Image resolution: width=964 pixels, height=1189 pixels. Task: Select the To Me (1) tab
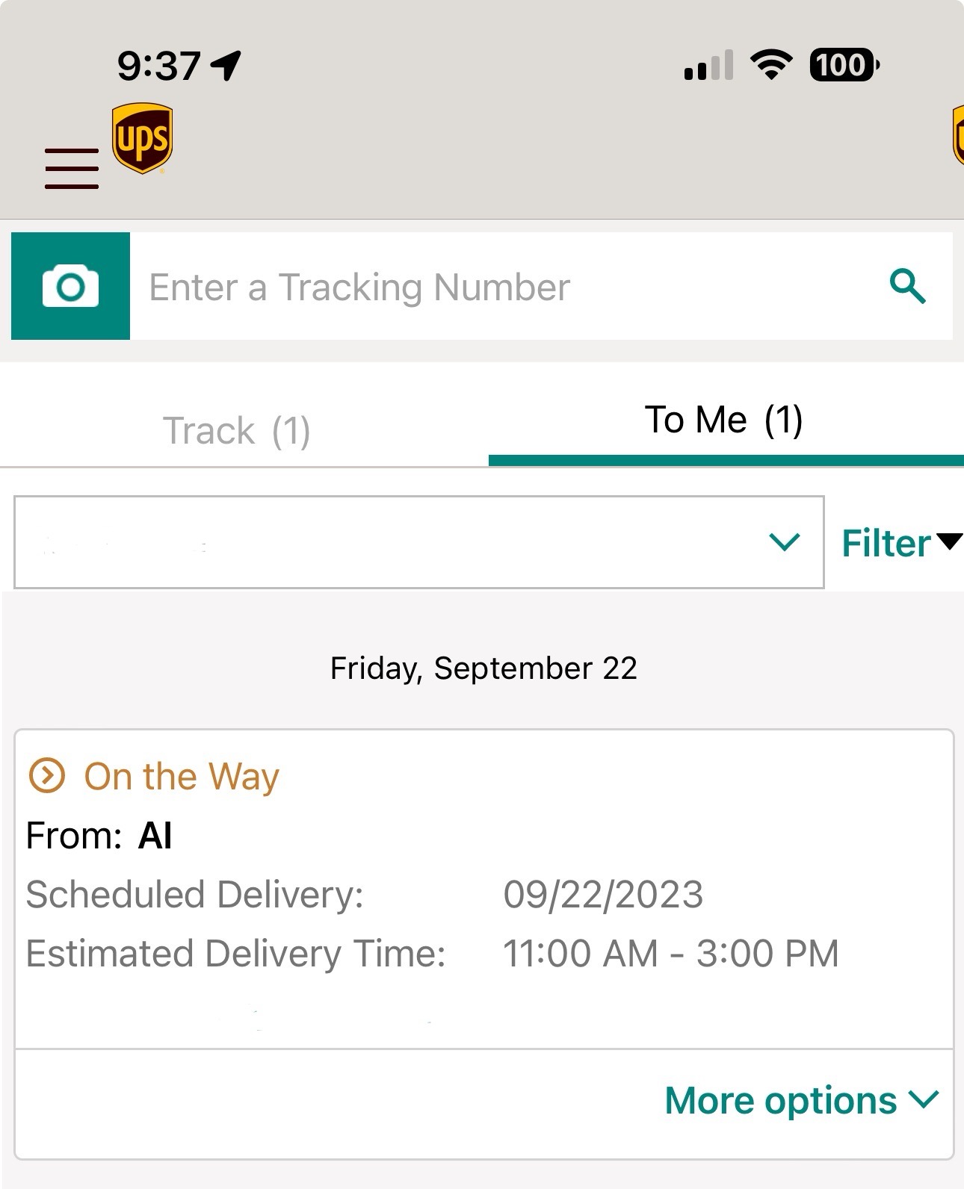tap(724, 419)
